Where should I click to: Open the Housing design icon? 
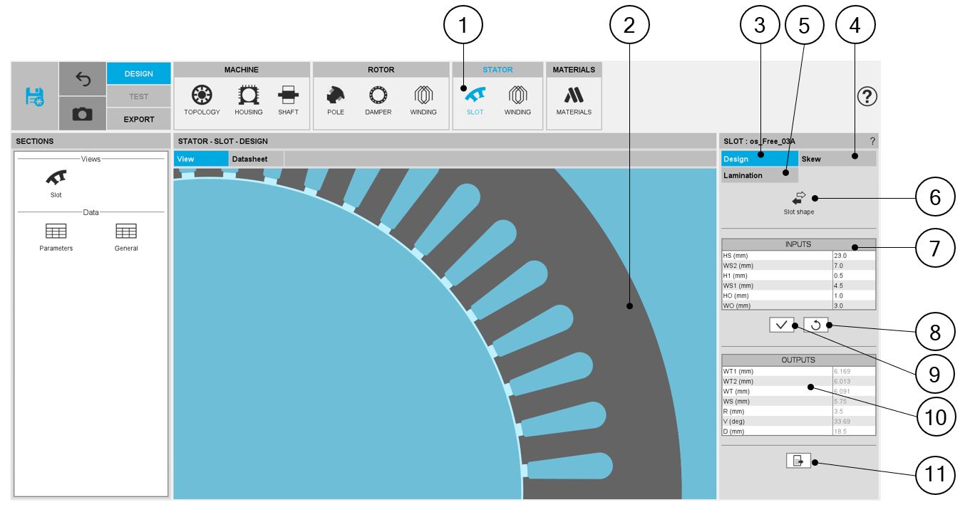pyautogui.click(x=248, y=100)
